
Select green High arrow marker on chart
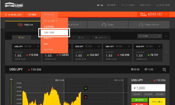86,88
